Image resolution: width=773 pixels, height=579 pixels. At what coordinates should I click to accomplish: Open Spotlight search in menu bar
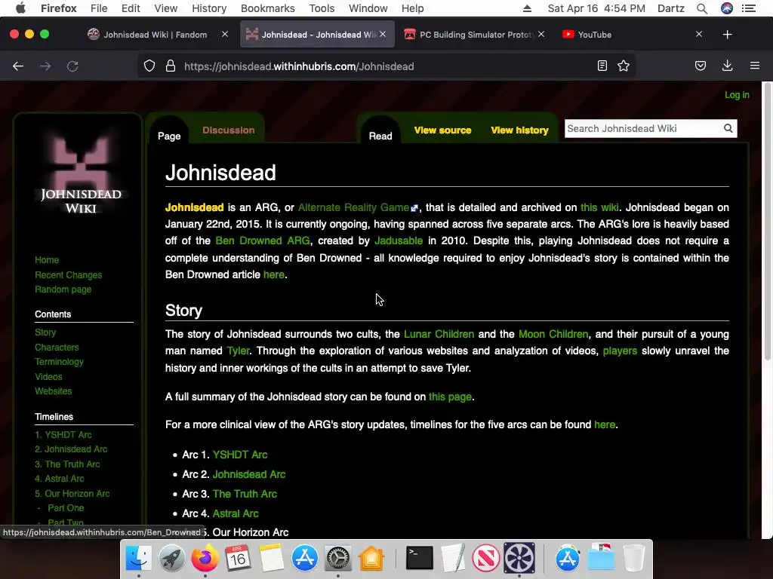pos(702,8)
